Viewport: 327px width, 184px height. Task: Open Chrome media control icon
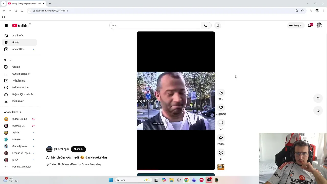[x=311, y=11]
